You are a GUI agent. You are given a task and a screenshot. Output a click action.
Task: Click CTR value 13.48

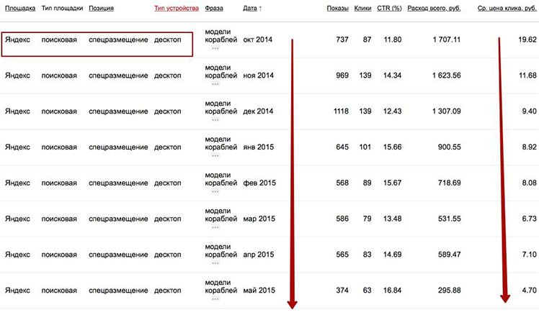(393, 219)
